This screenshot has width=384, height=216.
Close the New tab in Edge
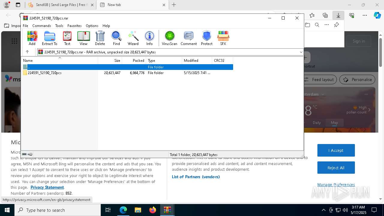[164, 5]
